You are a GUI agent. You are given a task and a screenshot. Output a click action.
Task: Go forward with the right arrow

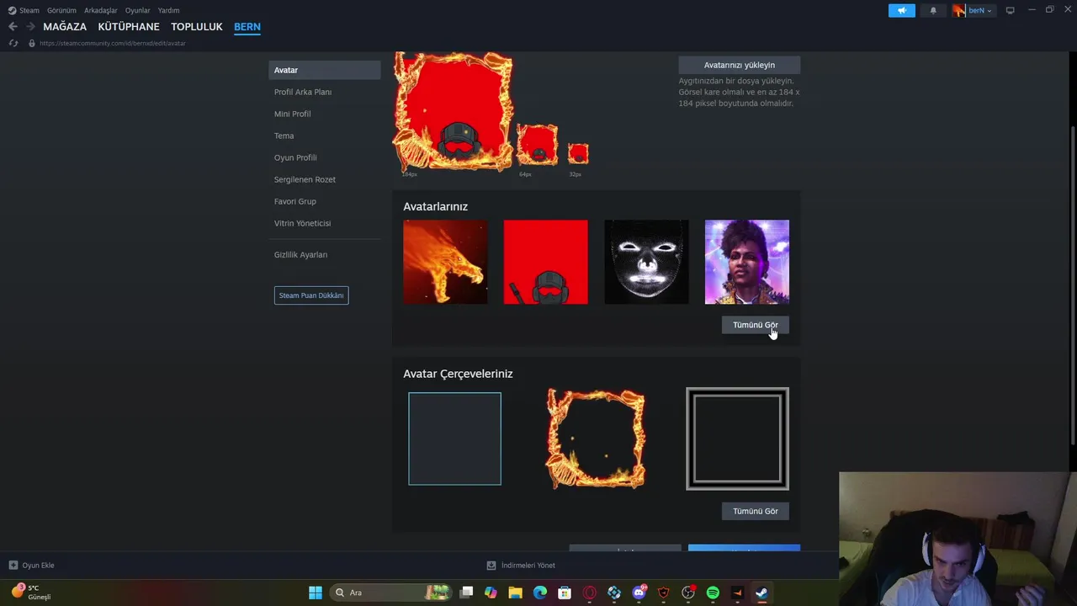[30, 27]
